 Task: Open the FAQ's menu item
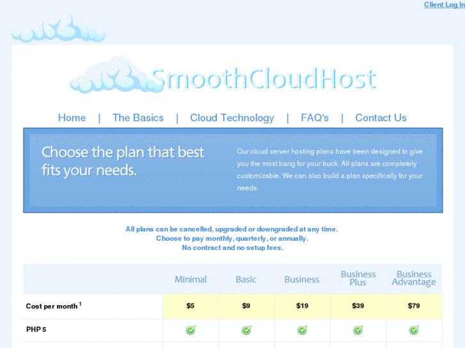(x=315, y=118)
